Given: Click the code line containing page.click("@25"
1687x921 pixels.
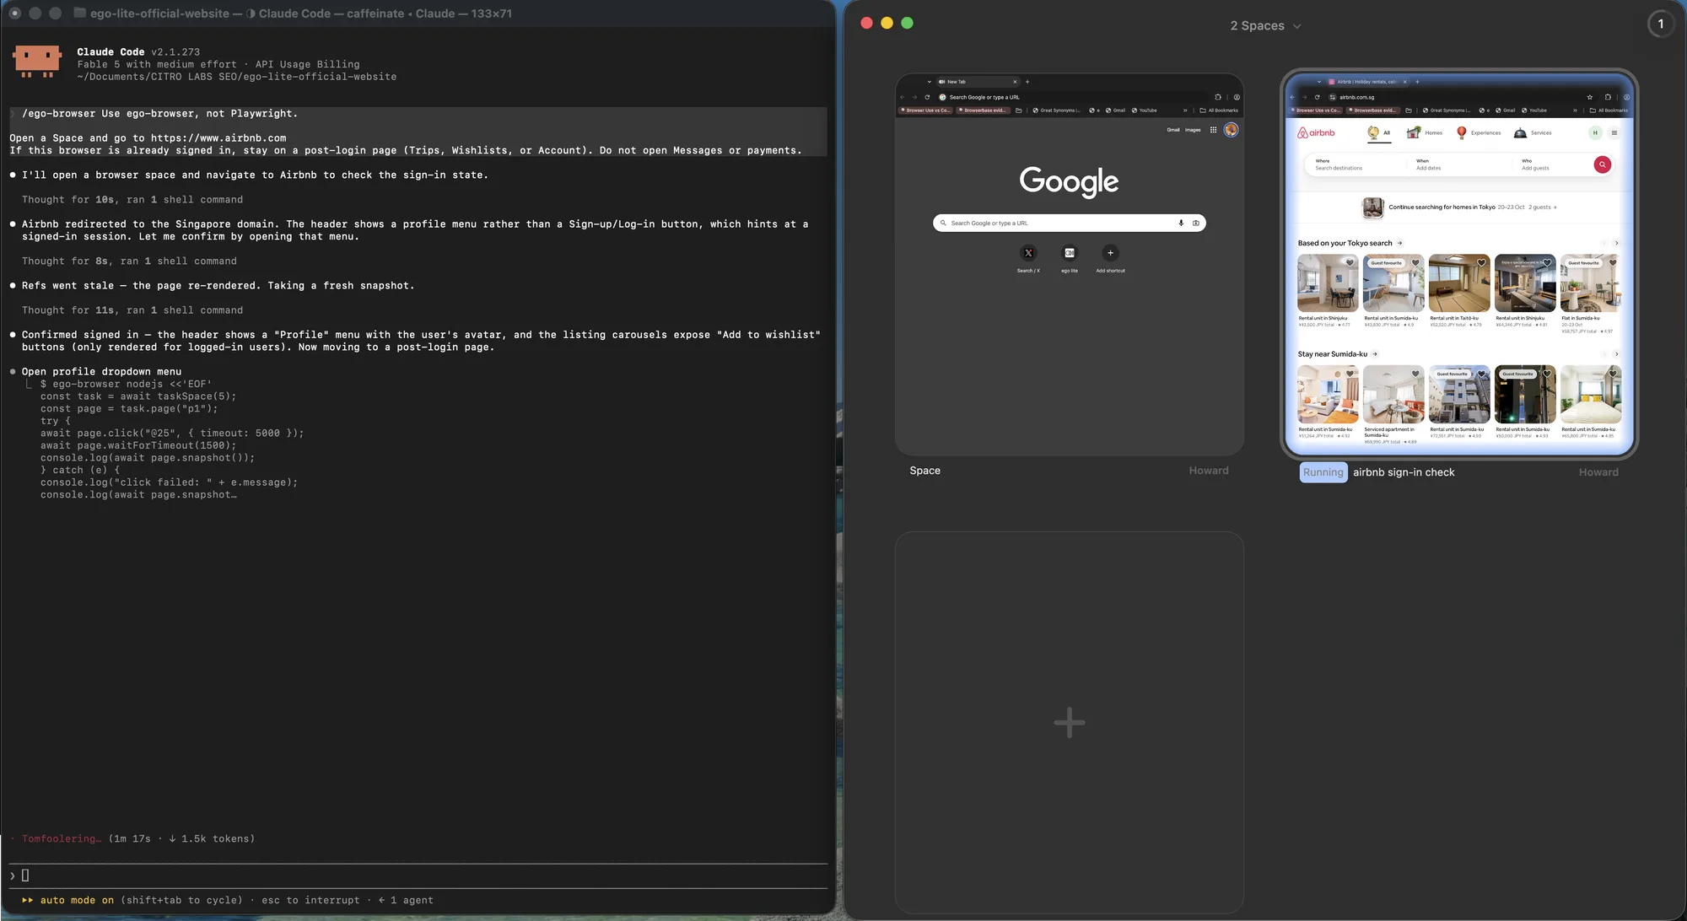Looking at the screenshot, I should pyautogui.click(x=172, y=434).
